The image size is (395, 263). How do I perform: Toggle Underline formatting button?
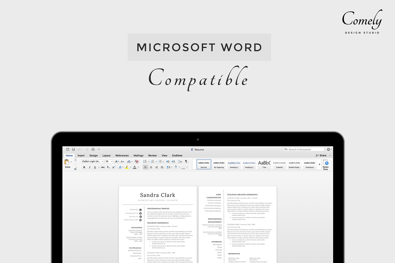[95, 167]
